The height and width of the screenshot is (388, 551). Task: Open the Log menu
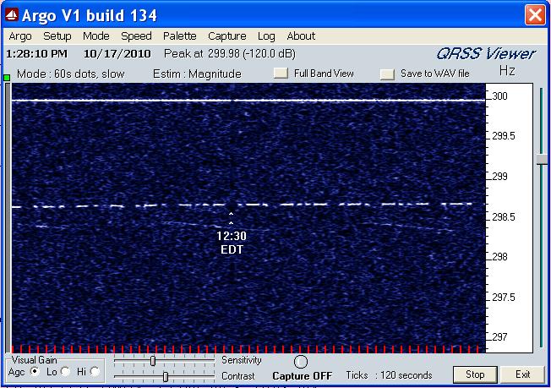pos(266,36)
